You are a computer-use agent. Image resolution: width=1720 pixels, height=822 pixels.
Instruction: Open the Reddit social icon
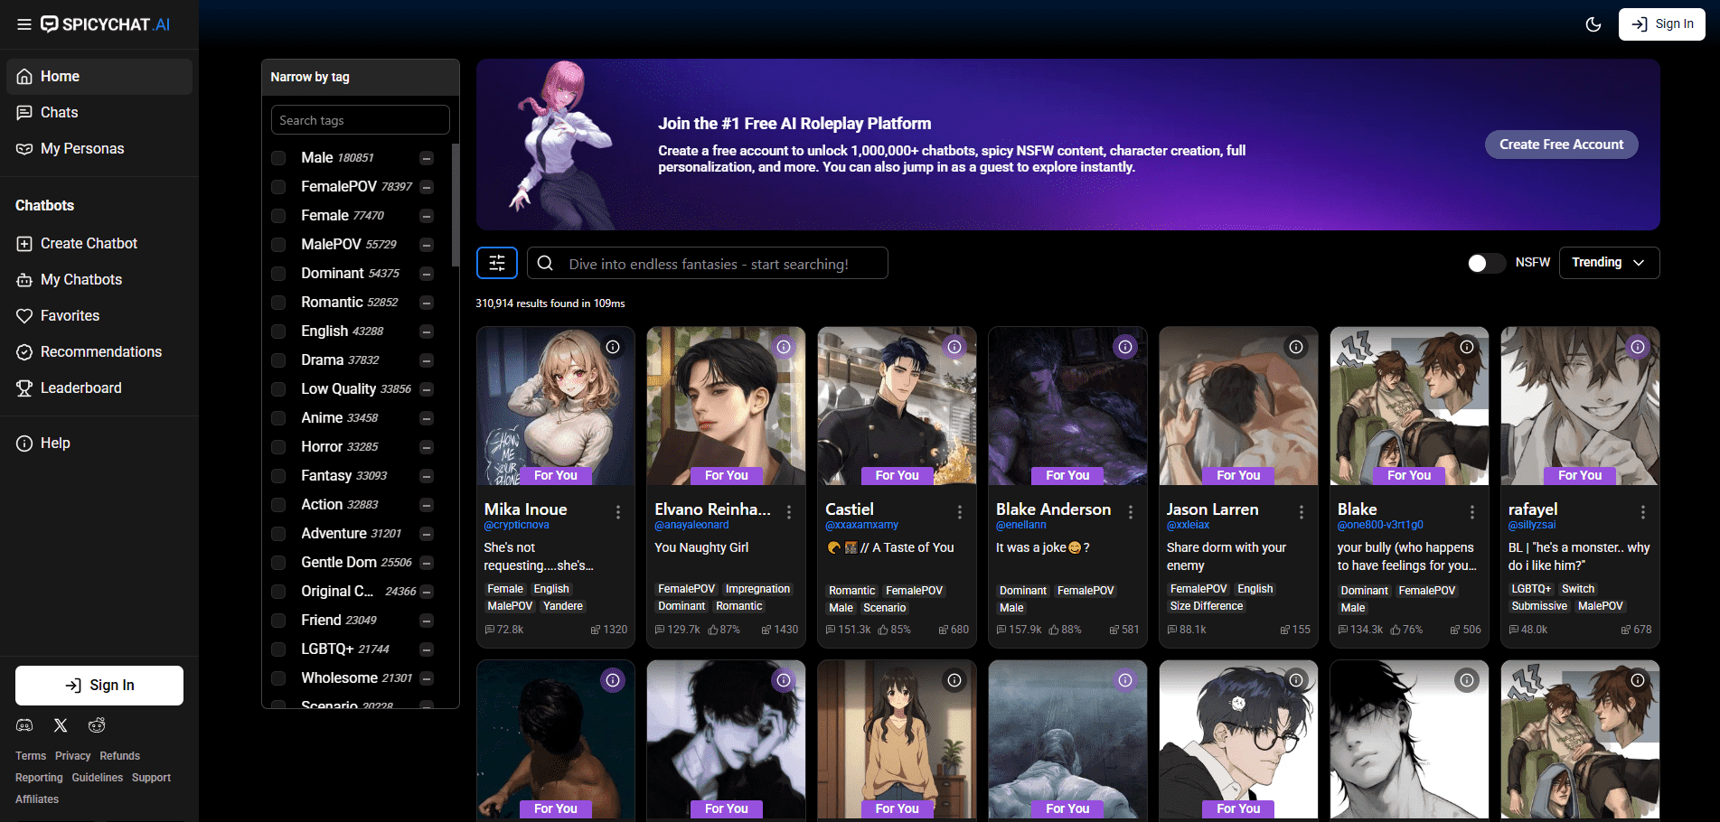pos(97,725)
